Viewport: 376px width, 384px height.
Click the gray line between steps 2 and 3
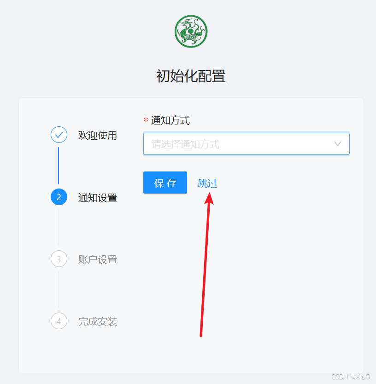pyautogui.click(x=59, y=228)
